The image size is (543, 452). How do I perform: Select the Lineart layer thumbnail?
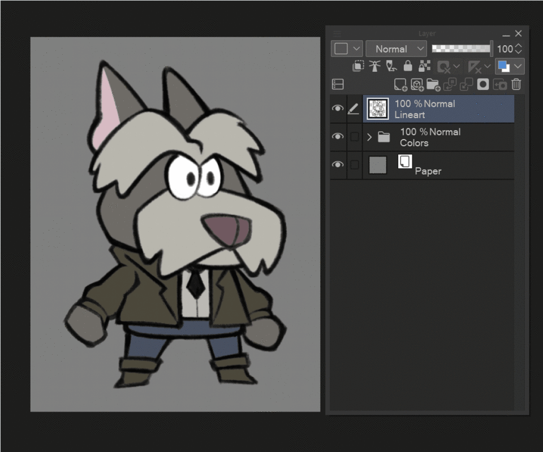[377, 108]
